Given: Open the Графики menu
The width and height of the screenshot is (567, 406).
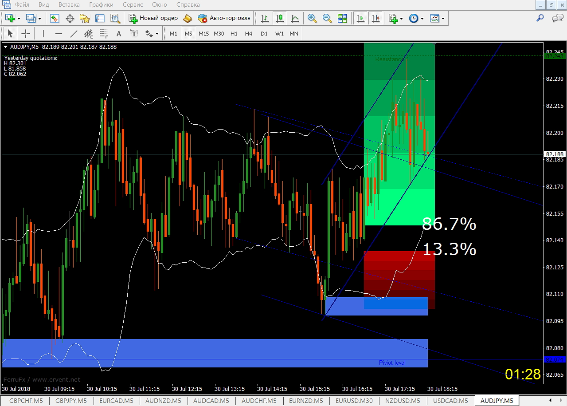Looking at the screenshot, I should 101,5.
